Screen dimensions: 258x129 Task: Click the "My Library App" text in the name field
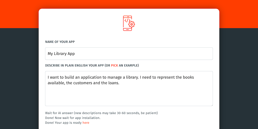click(61, 54)
